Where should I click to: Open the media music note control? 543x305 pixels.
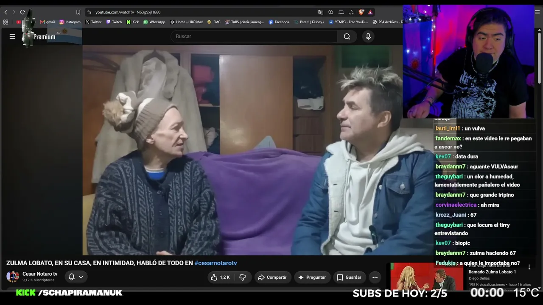pyautogui.click(x=351, y=12)
